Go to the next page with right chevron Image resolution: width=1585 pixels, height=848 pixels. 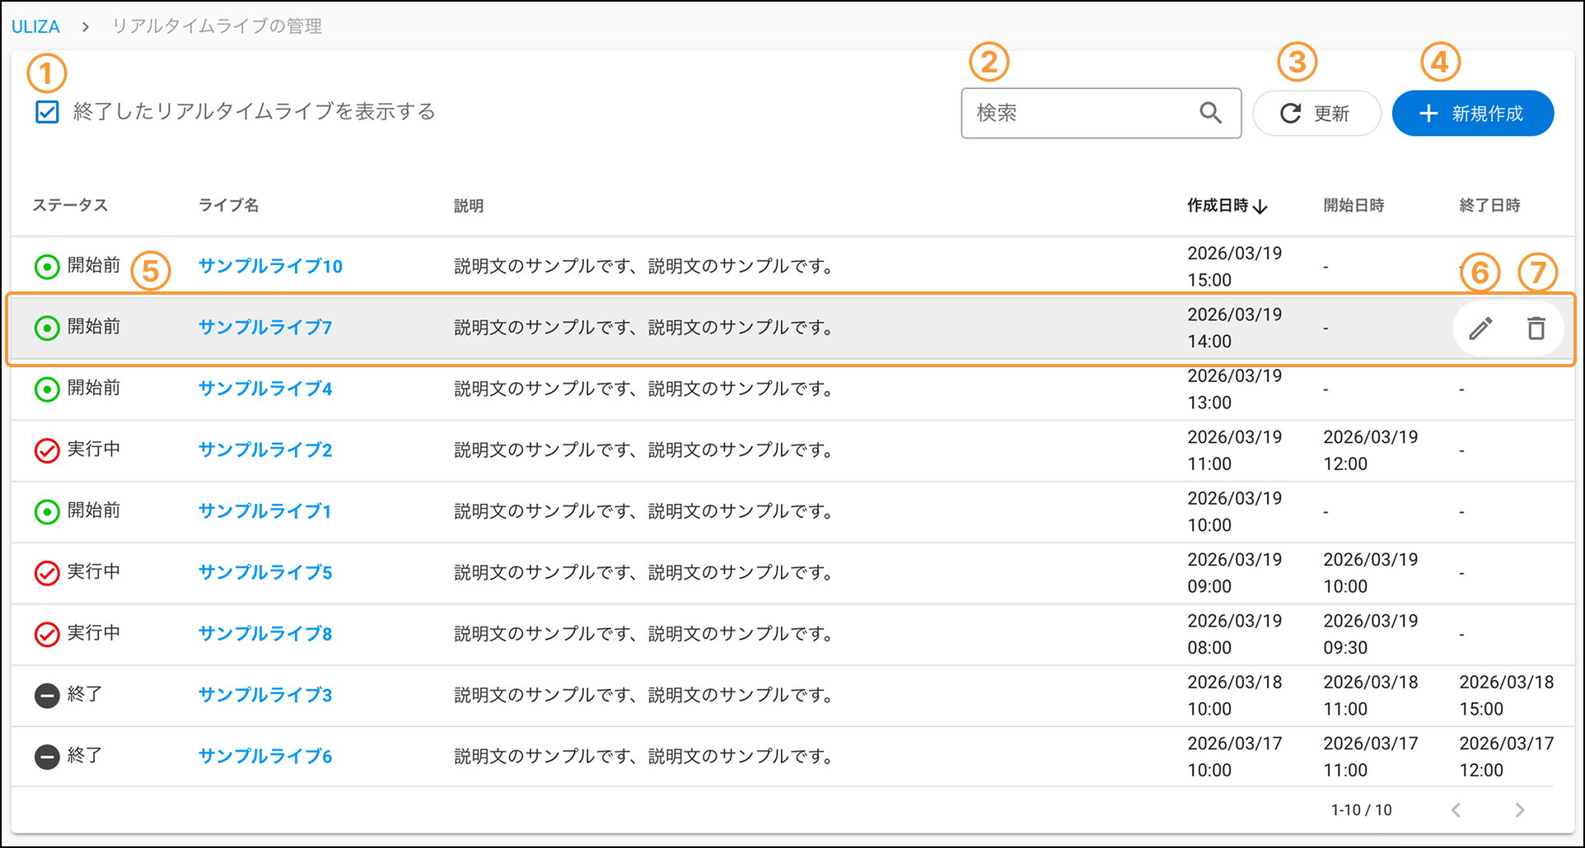pos(1519,810)
